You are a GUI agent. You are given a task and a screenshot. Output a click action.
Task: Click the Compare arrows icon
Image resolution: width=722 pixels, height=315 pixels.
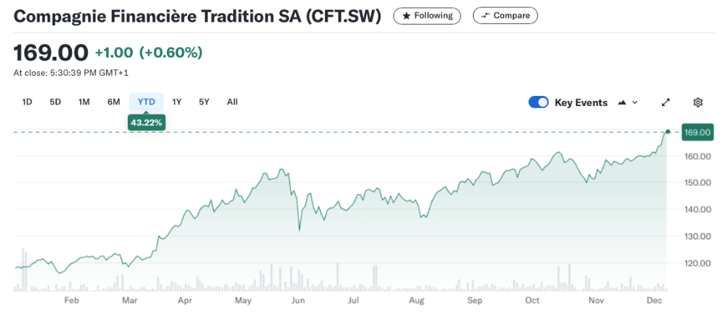point(486,15)
